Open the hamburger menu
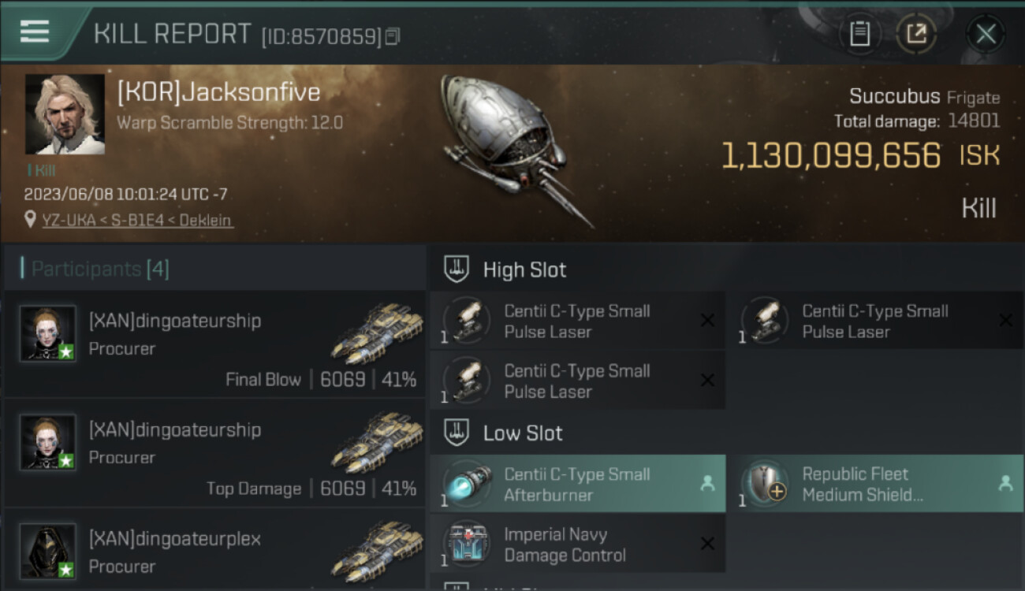 (35, 32)
